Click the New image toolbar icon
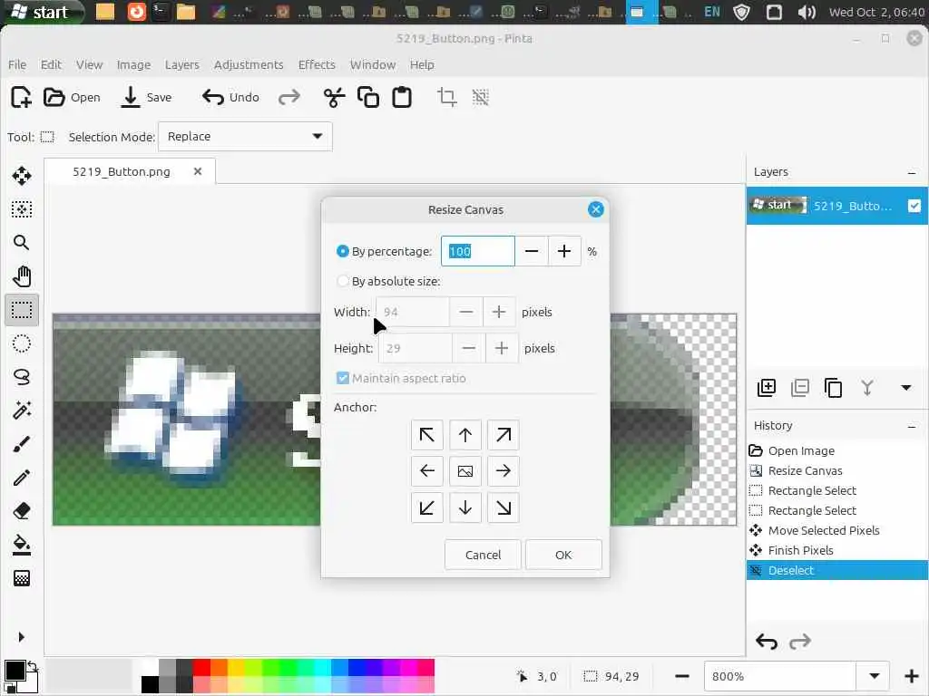The image size is (929, 696). click(x=22, y=97)
